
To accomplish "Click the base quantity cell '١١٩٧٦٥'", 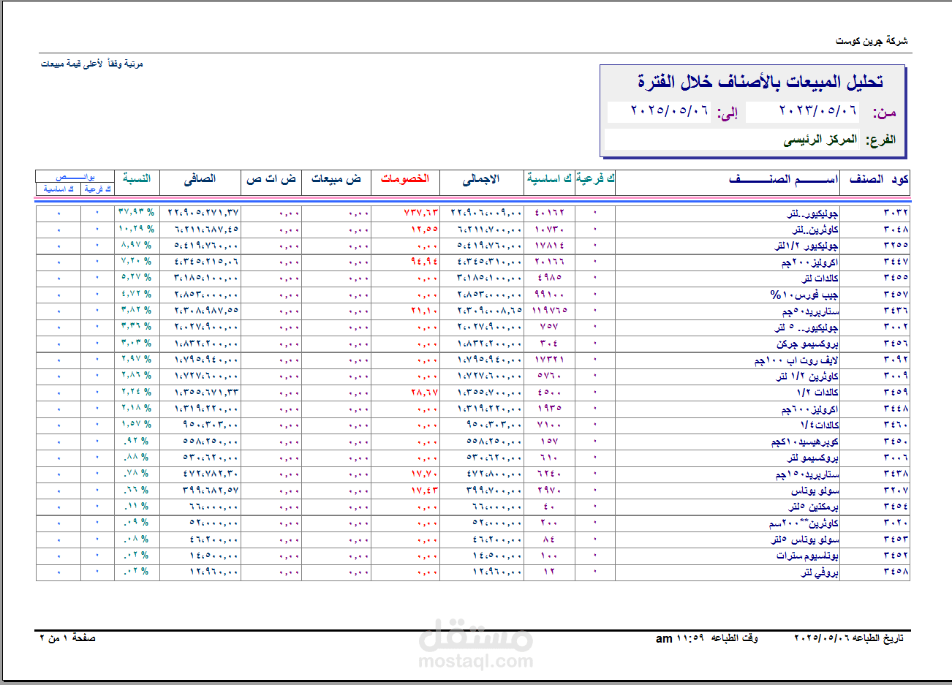I will coord(549,311).
